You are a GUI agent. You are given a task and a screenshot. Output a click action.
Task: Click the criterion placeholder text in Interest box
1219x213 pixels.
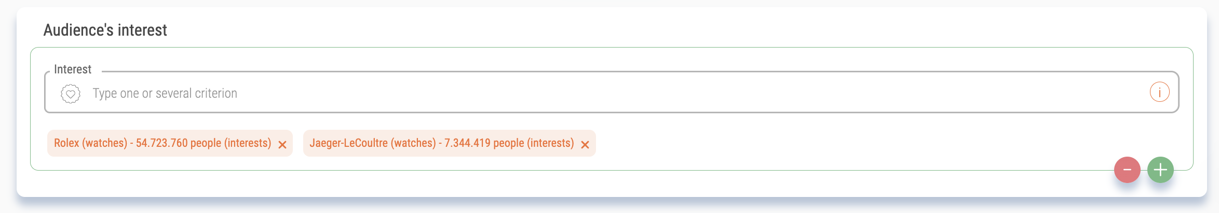165,94
